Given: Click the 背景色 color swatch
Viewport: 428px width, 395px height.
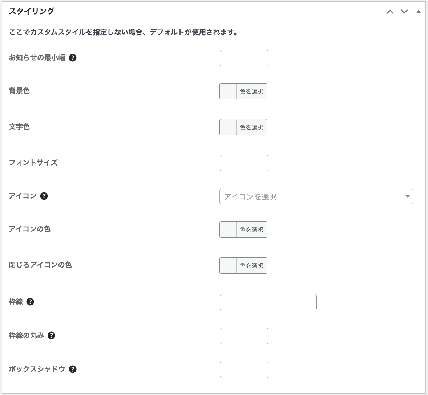Looking at the screenshot, I should [x=228, y=91].
